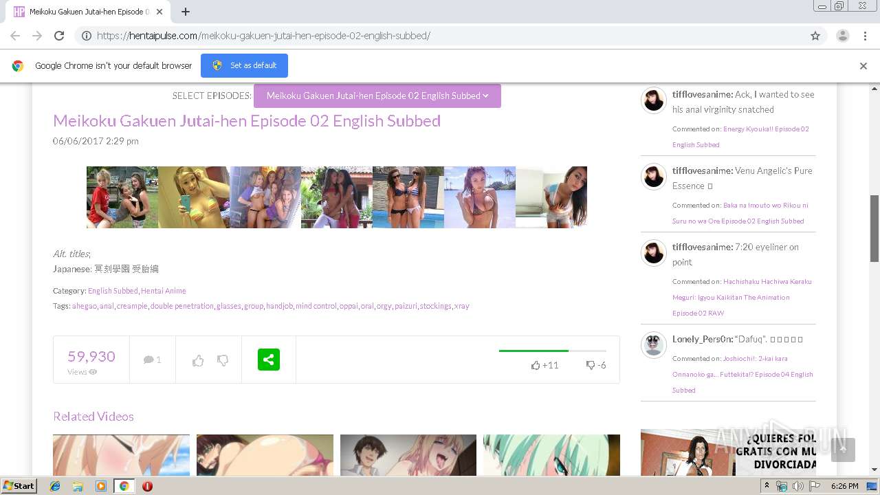Open the Windows Start menu
The height and width of the screenshot is (495, 880).
19,486
